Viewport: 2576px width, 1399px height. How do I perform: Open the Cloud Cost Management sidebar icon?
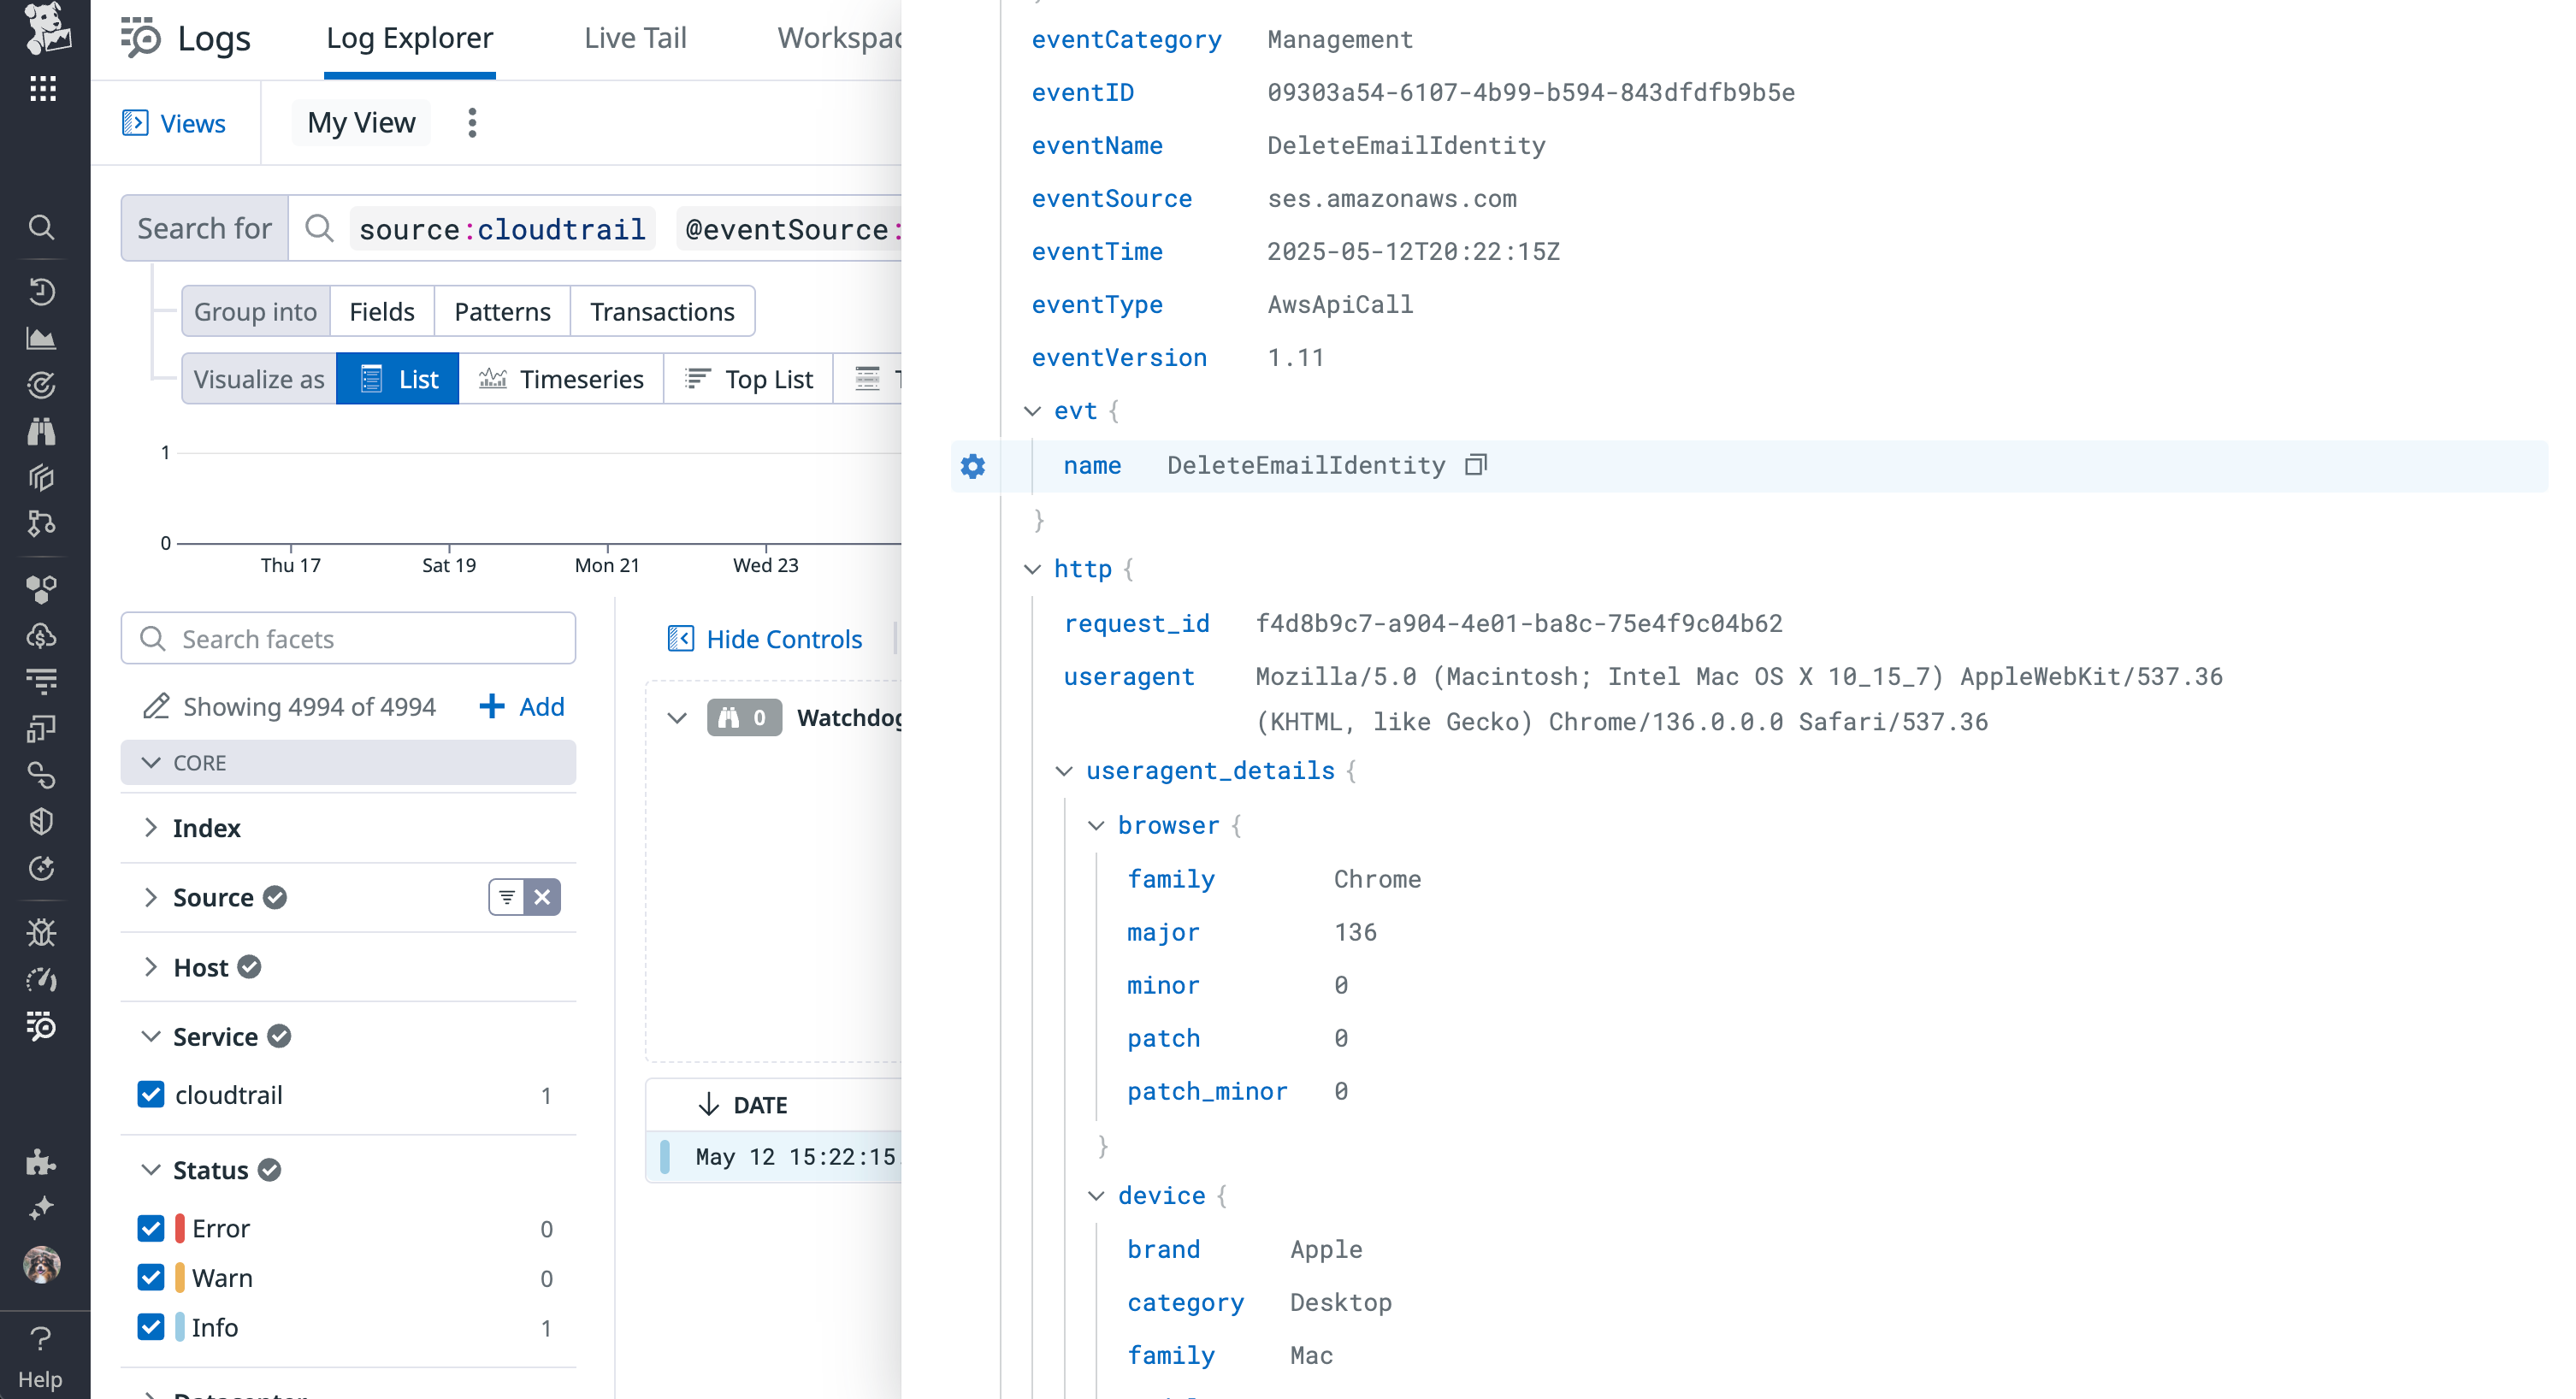coord(42,634)
